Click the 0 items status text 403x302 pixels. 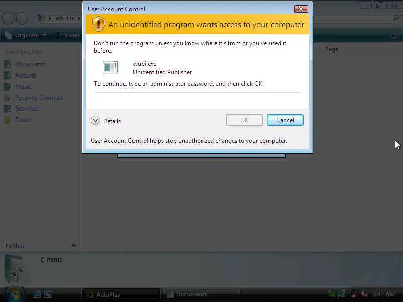click(51, 259)
